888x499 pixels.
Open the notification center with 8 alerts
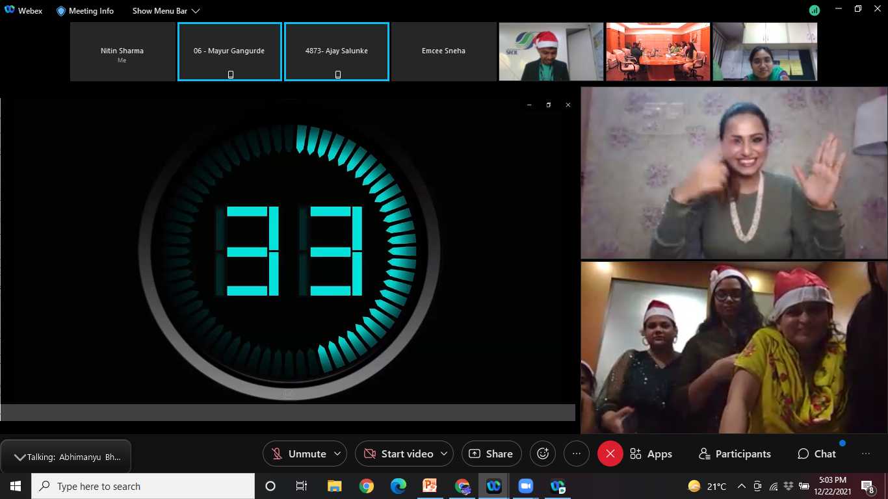point(868,486)
